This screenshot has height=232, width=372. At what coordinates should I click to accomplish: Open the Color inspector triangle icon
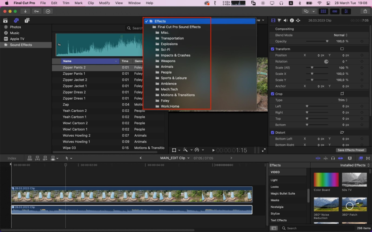[279, 21]
